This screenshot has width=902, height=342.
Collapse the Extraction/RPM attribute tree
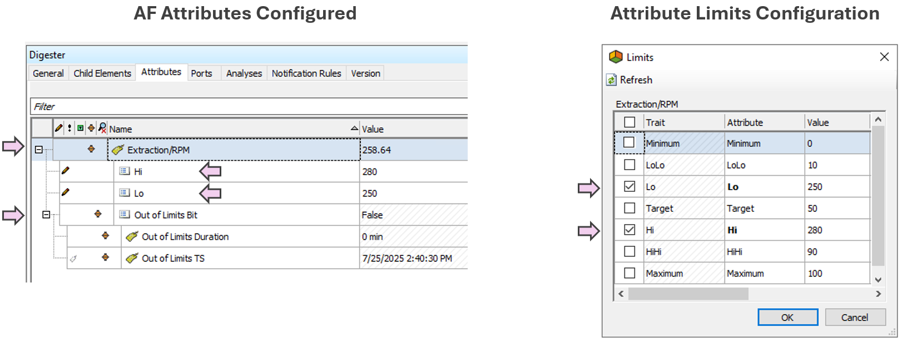pyautogui.click(x=39, y=150)
